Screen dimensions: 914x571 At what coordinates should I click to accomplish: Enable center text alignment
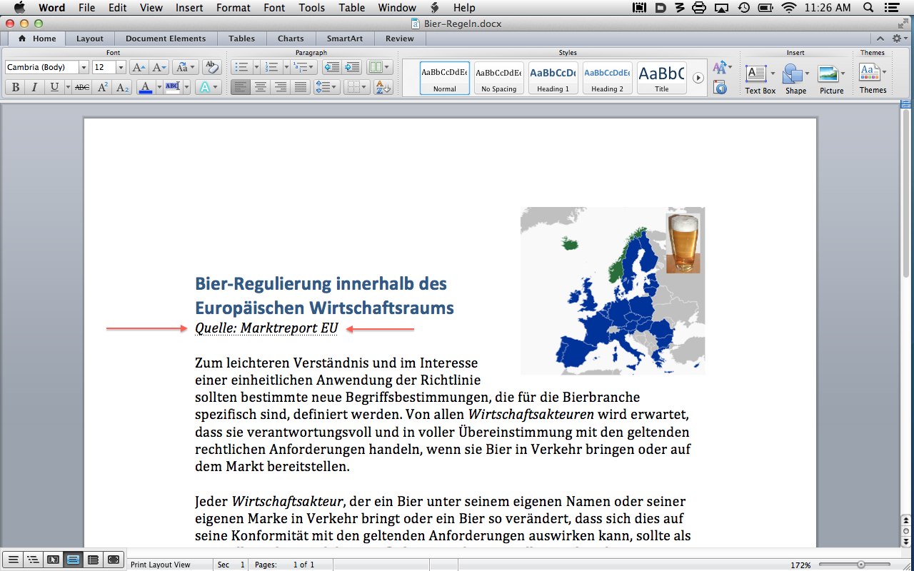click(x=261, y=87)
